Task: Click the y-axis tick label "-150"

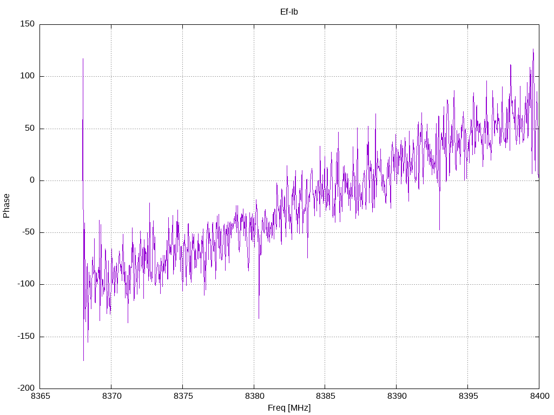Action: click(26, 336)
